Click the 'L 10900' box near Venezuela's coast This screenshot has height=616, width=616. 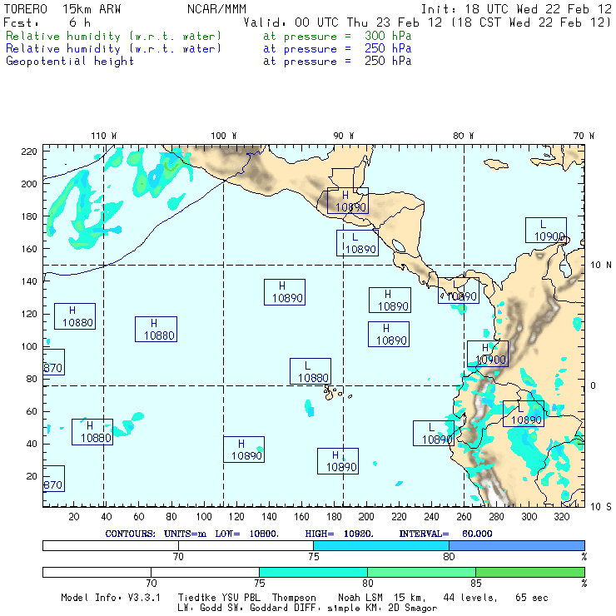pos(546,231)
